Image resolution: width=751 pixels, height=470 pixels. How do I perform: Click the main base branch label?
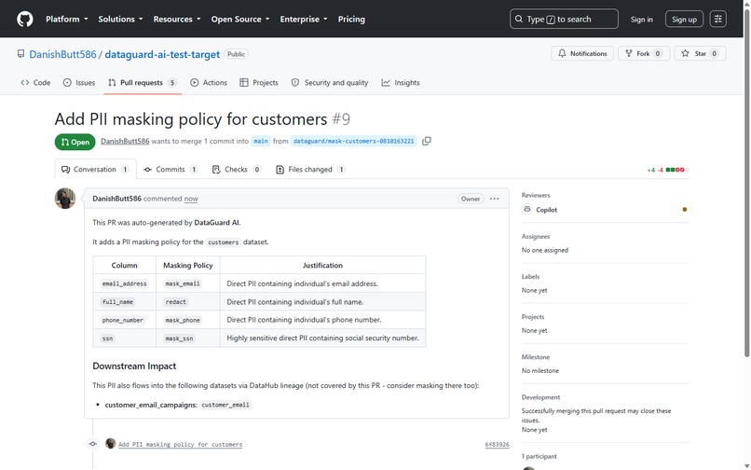coord(261,141)
